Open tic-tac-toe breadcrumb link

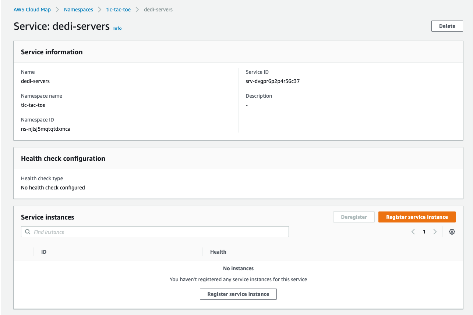pyautogui.click(x=119, y=10)
